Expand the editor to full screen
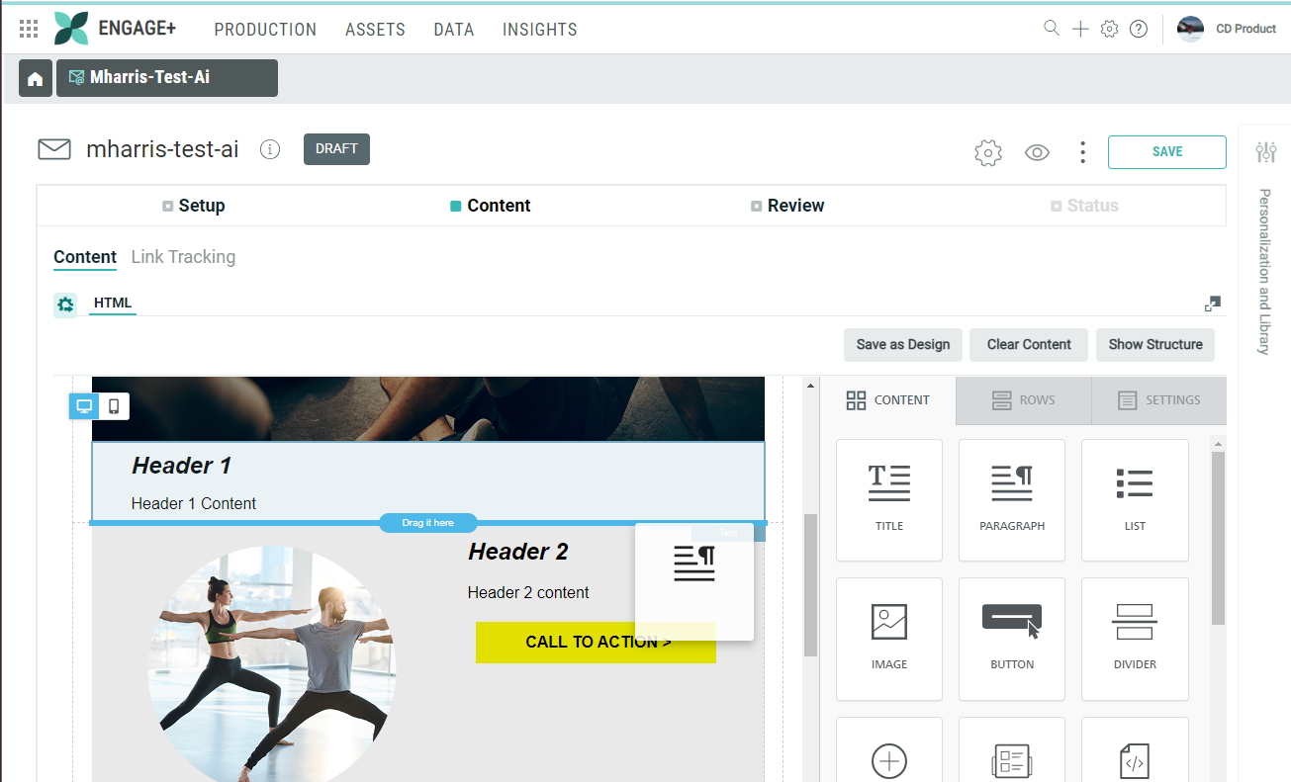Screen dimensions: 1291x782 [1212, 304]
